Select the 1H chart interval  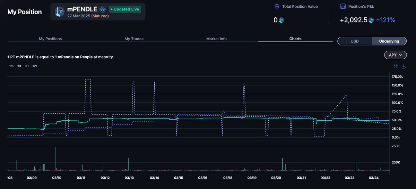(19, 66)
